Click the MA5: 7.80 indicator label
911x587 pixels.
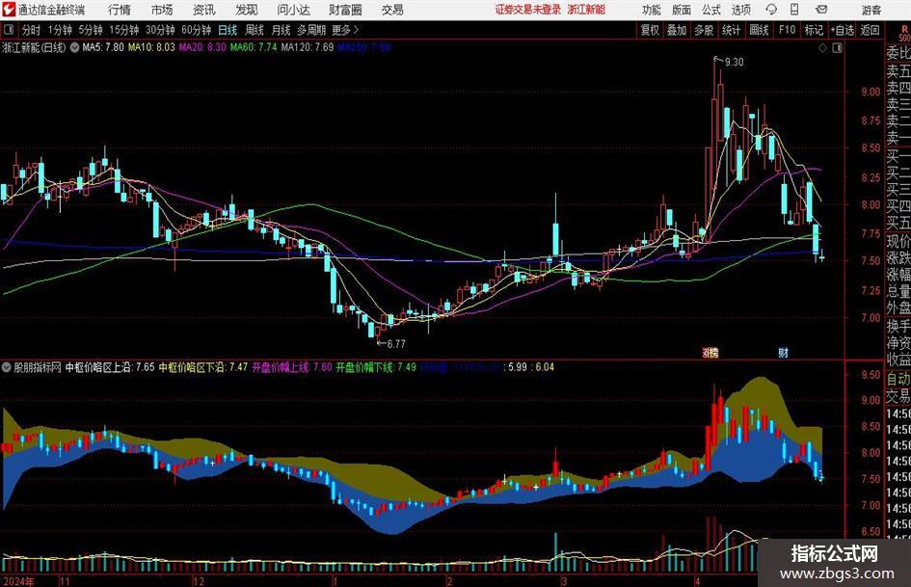pos(103,47)
